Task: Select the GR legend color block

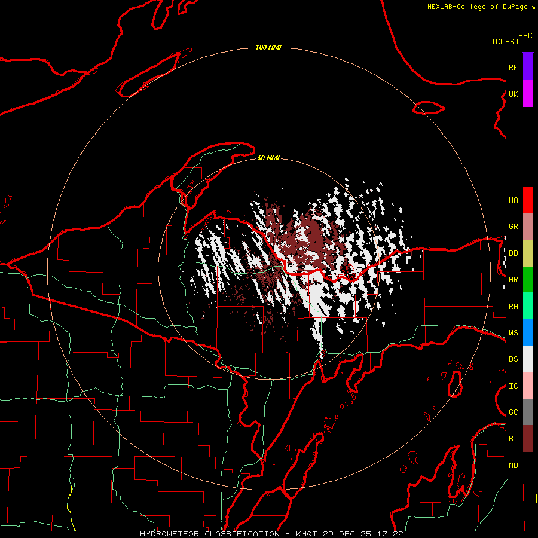Action: click(528, 226)
